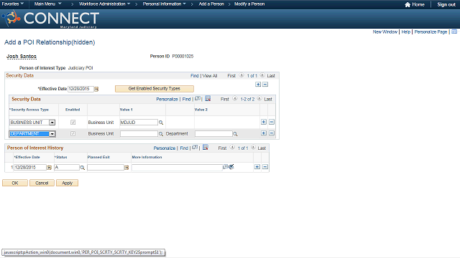Click Sign out link

click(x=446, y=5)
